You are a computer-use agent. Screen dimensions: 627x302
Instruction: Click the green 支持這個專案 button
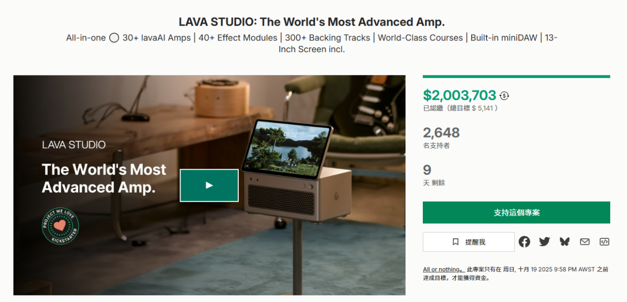pyautogui.click(x=516, y=212)
